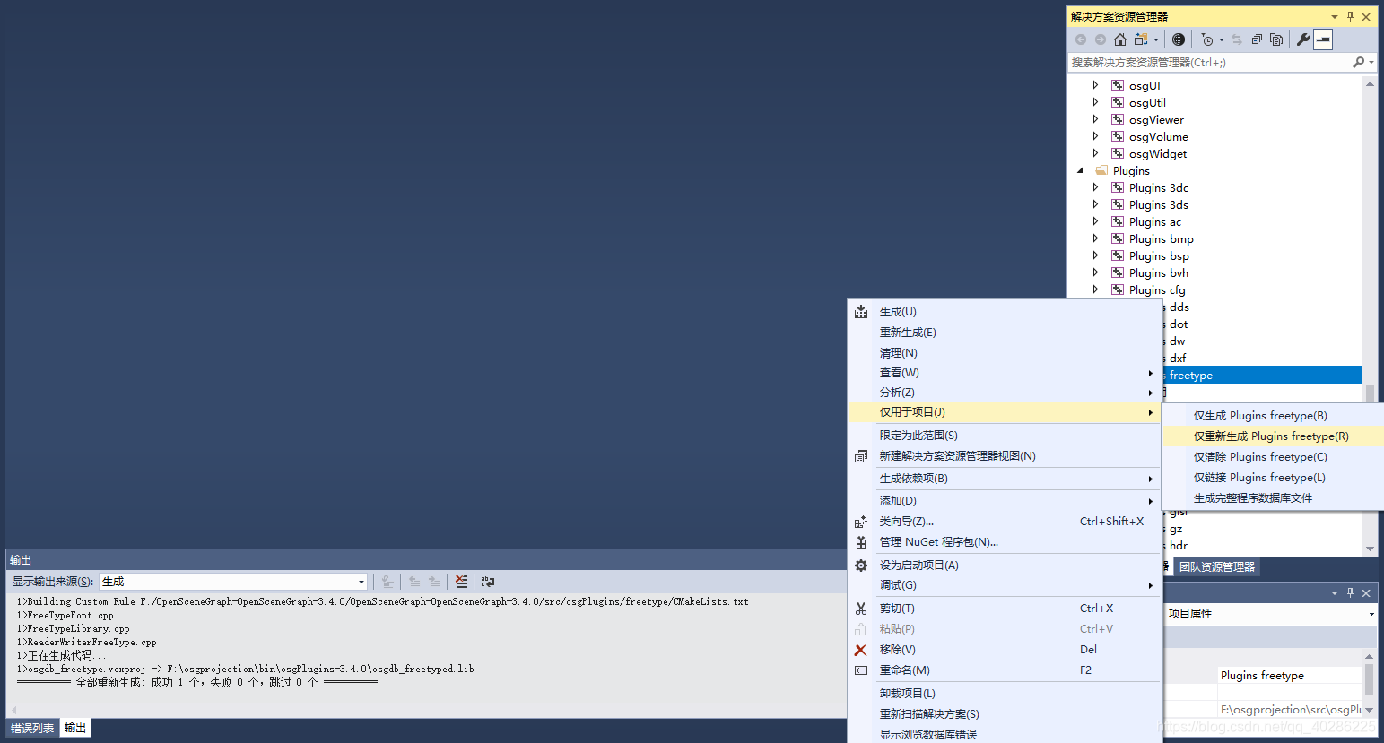Image resolution: width=1384 pixels, height=743 pixels.
Task: Click the forward navigation arrow in Solution Explorer
Action: [1101, 39]
